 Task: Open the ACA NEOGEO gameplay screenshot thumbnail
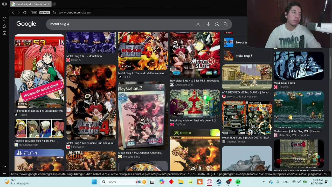(x=247, y=77)
